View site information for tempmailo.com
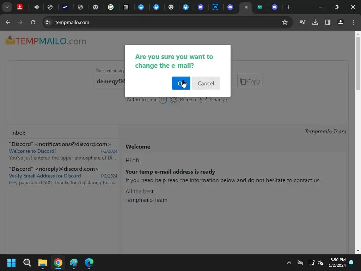 pos(48,22)
